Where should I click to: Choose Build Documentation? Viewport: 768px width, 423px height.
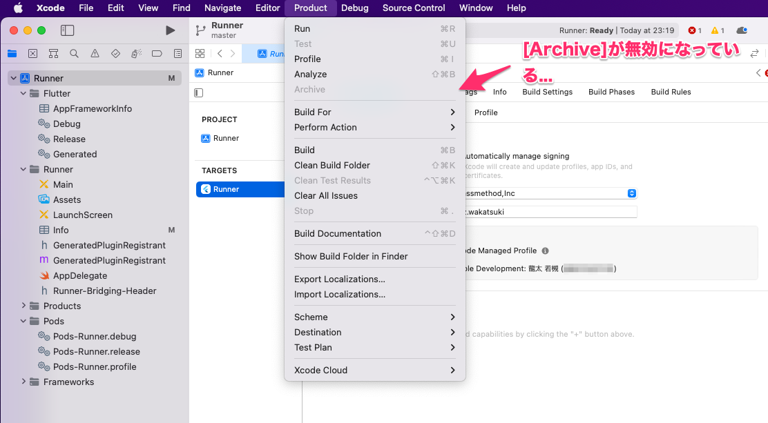click(375, 233)
